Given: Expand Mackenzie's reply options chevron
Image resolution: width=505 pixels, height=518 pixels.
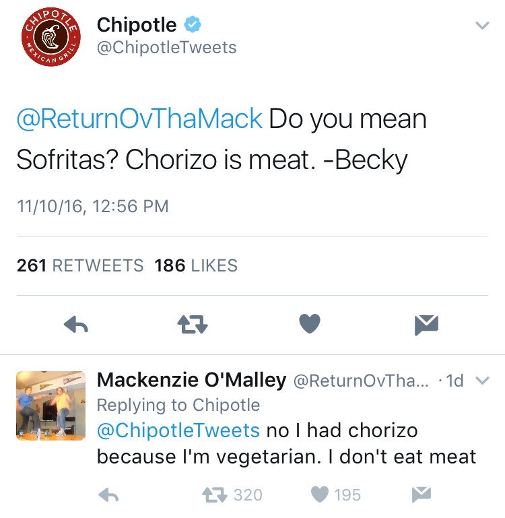Looking at the screenshot, I should 481,380.
